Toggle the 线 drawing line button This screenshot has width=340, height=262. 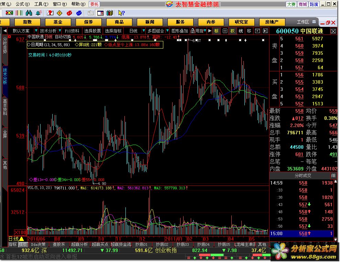(x=241, y=31)
